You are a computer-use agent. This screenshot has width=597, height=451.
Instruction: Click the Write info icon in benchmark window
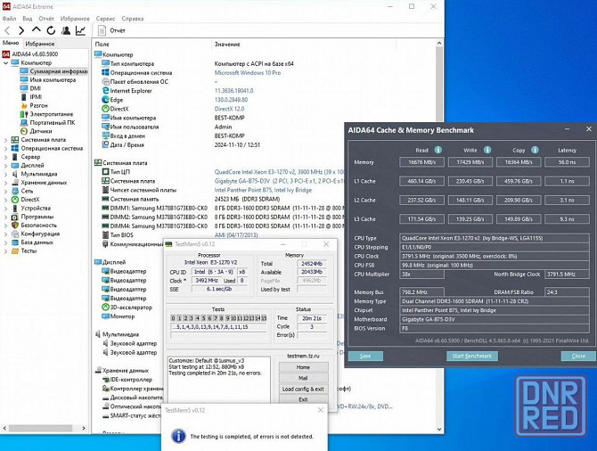point(487,150)
